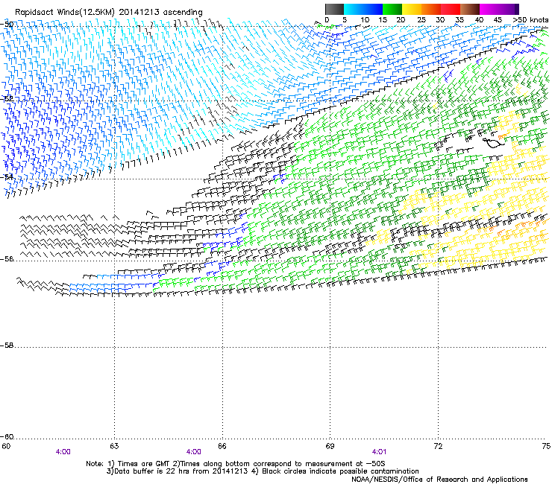
Task: Select the '75' longitude axis label
Action: pos(546,446)
